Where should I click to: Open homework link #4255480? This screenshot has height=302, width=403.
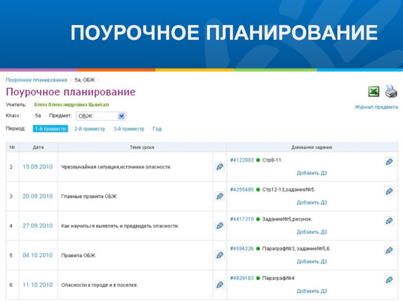(242, 190)
